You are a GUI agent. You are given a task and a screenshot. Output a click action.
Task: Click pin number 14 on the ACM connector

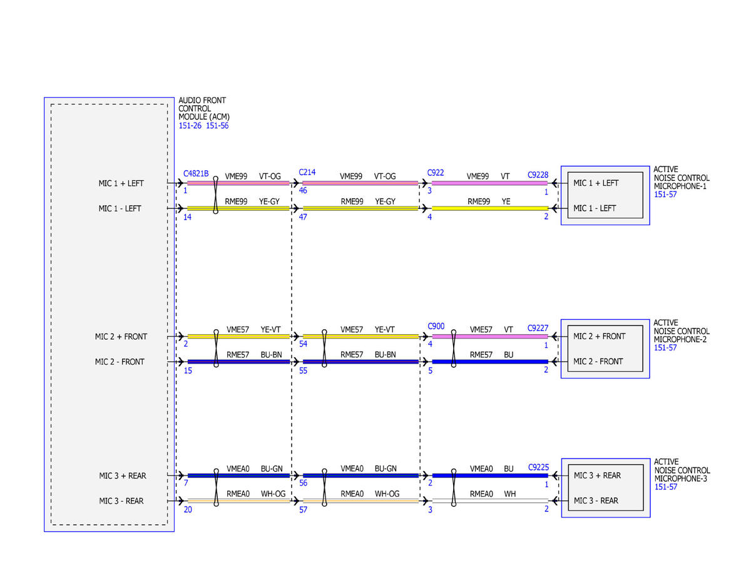coord(188,216)
